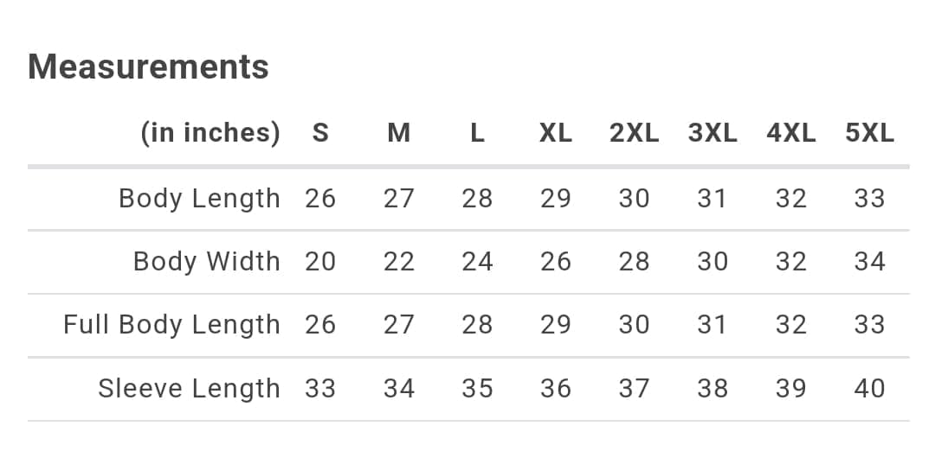Select the S size column header

coord(320,133)
